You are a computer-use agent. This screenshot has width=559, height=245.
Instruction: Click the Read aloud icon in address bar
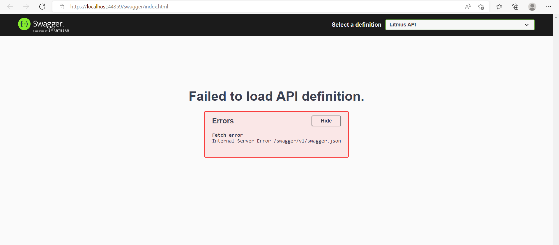point(468,7)
